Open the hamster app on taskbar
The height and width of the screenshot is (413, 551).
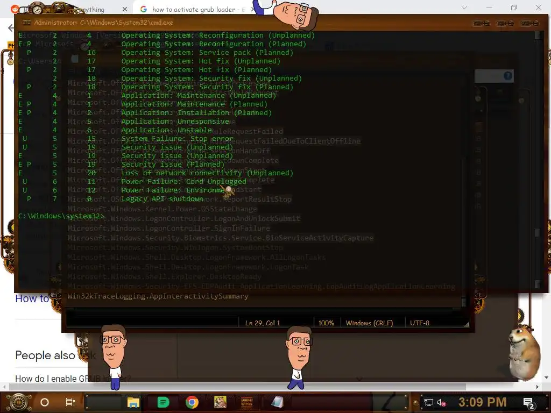pyautogui.click(x=220, y=402)
